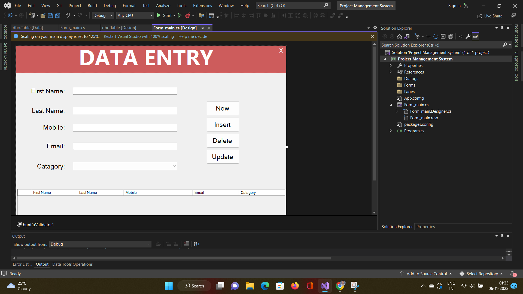Click the Update button on form
Screen dimensions: 523x294
223,157
